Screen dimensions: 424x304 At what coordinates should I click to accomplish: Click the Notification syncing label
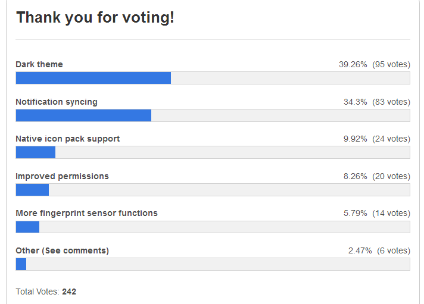tap(57, 102)
